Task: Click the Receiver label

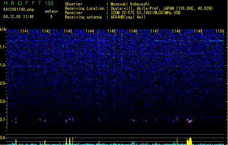Action: [x=74, y=13]
